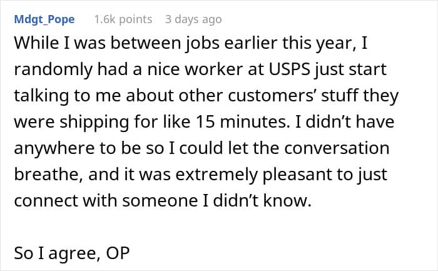Click the phrase "didn’t know." ending the paragraph

point(271,200)
